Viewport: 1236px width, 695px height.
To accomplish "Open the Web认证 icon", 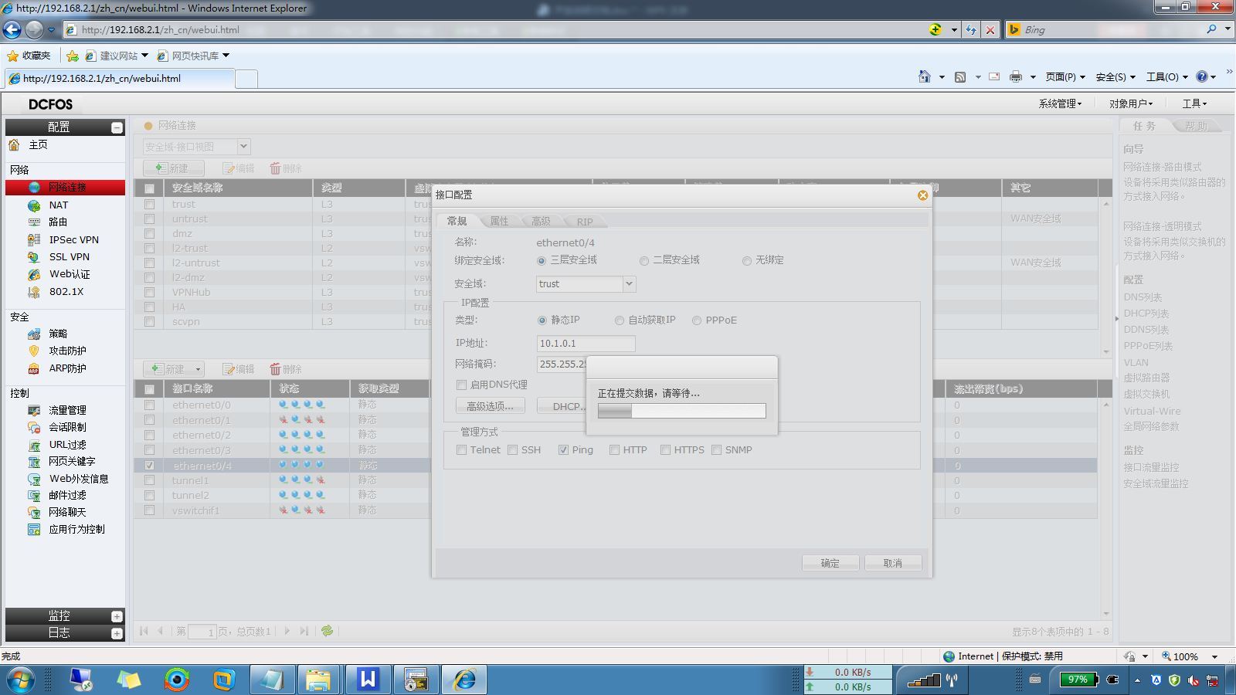I will 34,275.
